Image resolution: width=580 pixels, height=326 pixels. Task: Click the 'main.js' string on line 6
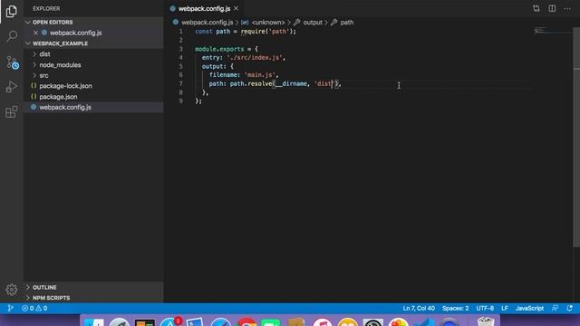tap(260, 75)
